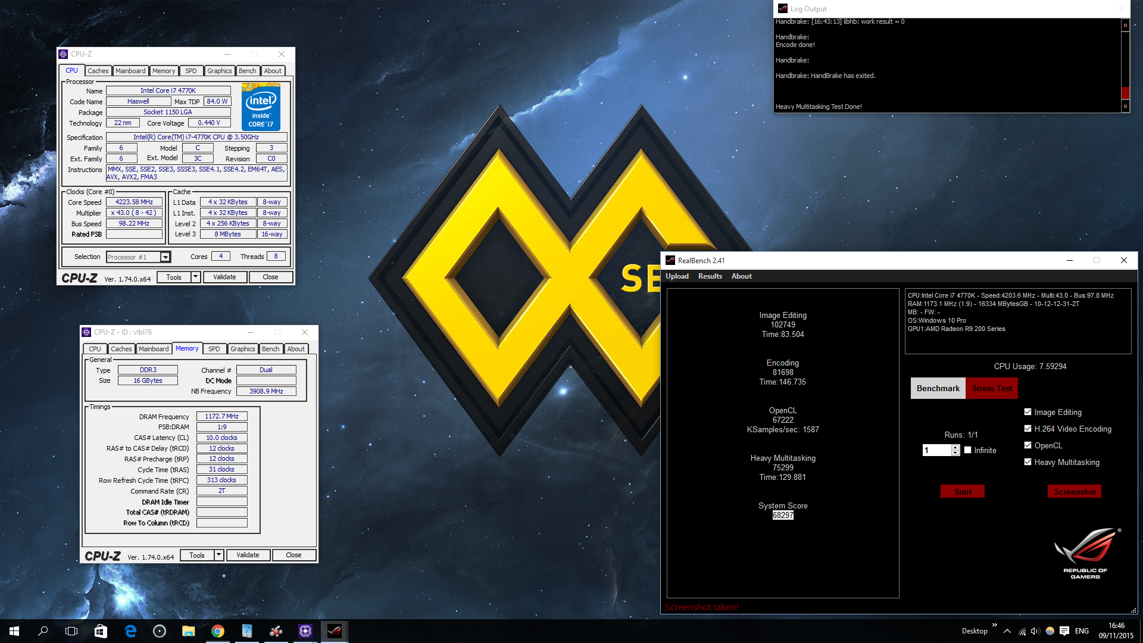
Task: Open About tab in lower CPU-Z window
Action: click(296, 349)
